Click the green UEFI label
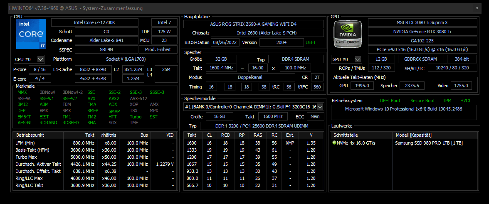 pos(310,42)
